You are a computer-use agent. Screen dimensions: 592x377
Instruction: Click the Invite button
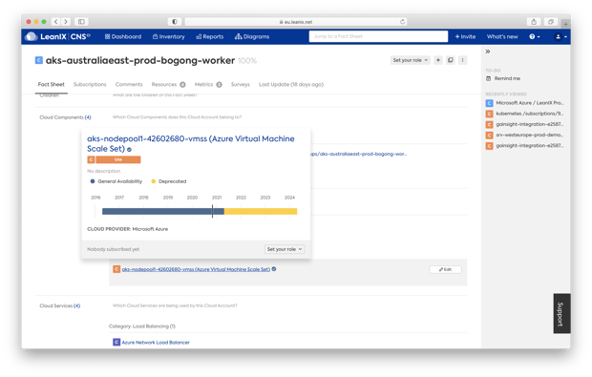point(465,36)
